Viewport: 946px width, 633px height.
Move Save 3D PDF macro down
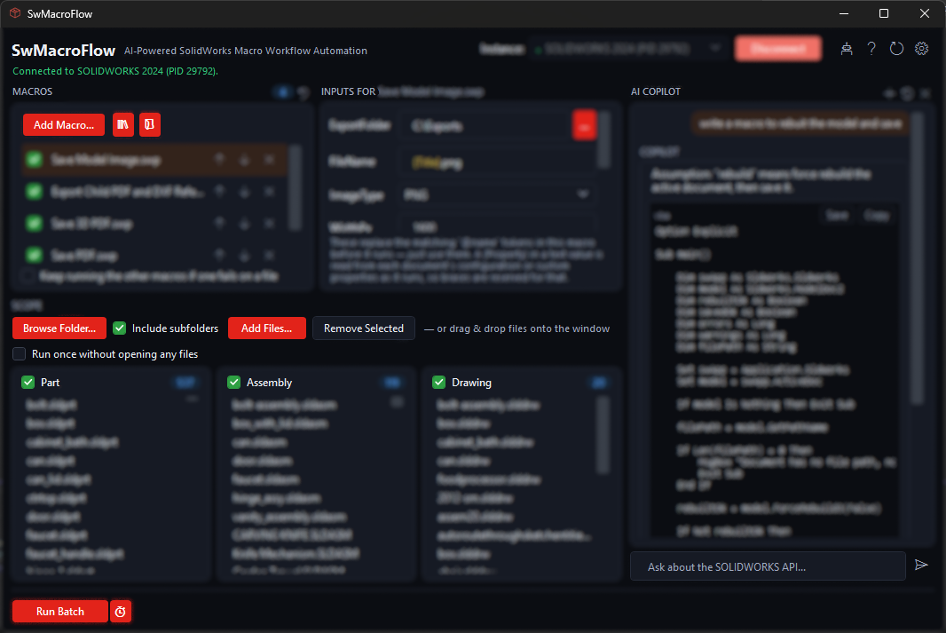point(244,223)
